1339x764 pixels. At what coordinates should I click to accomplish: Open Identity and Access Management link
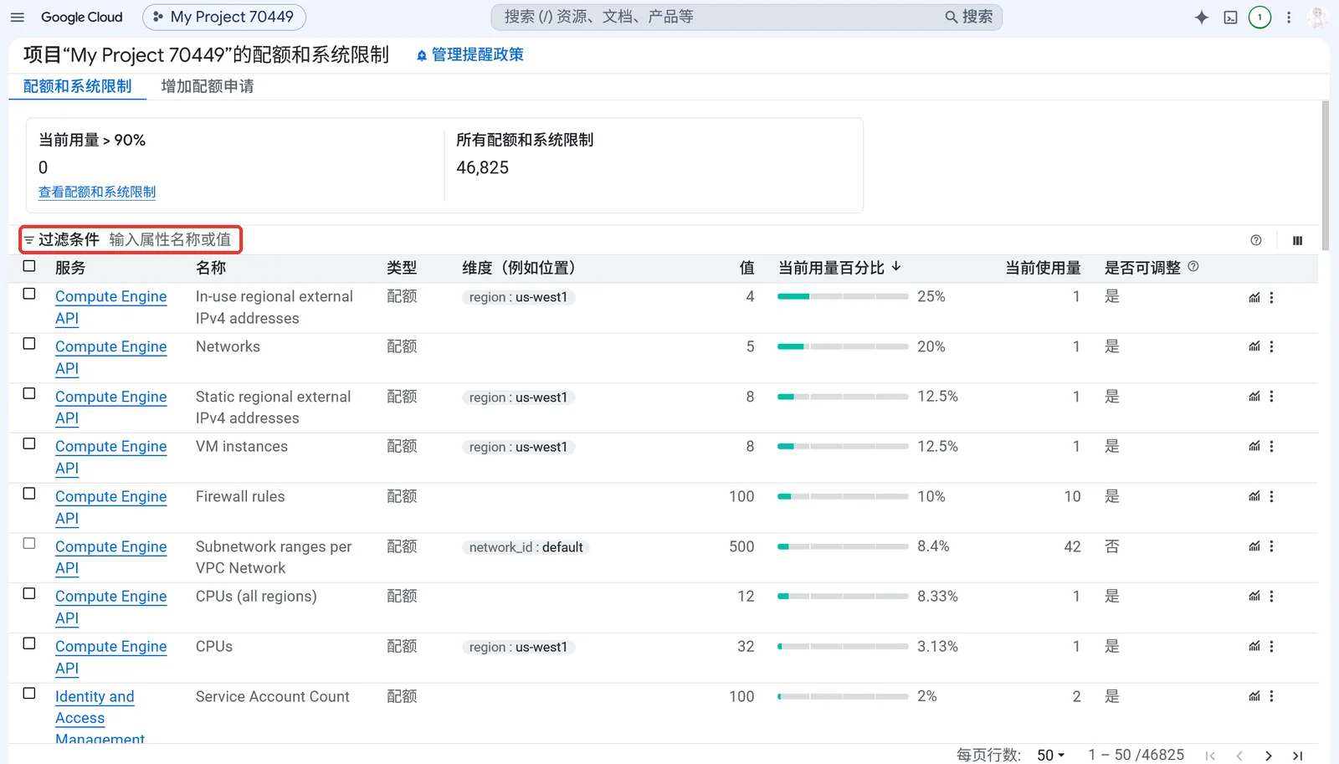(99, 717)
